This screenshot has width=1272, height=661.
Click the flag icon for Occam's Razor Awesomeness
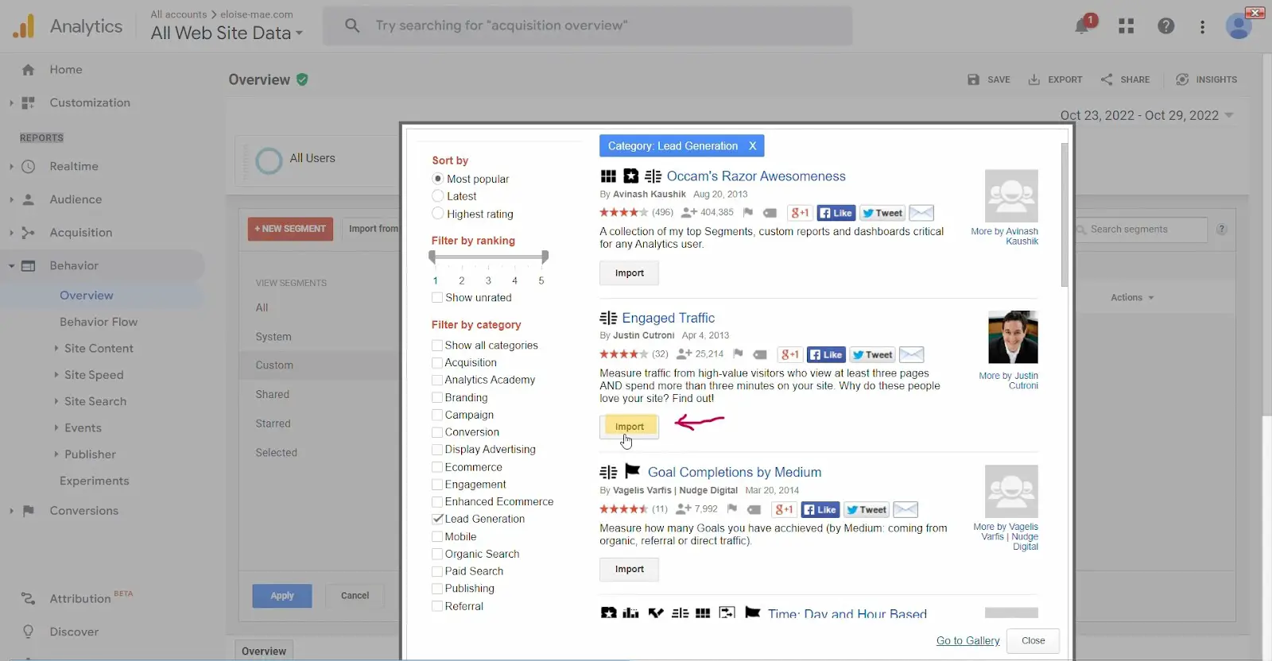(747, 213)
